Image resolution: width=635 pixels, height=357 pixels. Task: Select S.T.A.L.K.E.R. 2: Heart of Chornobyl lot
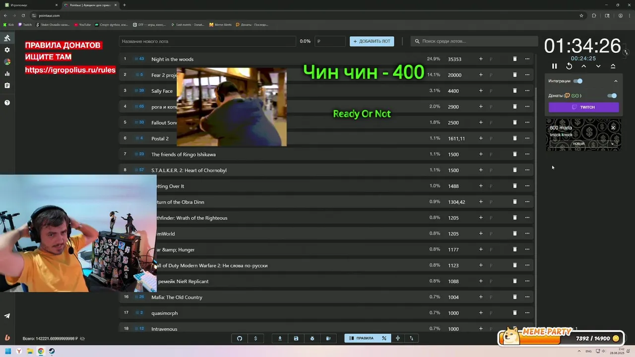point(189,170)
